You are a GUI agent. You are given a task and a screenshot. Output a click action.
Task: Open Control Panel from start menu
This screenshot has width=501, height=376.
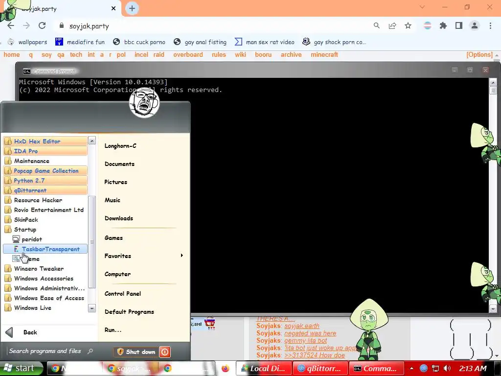tap(123, 294)
